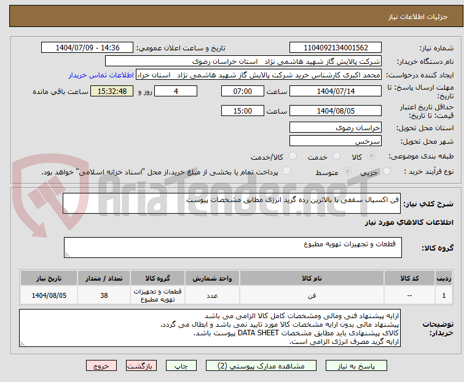
Task: Click the quantity cell showing 38
Action: pos(104,295)
